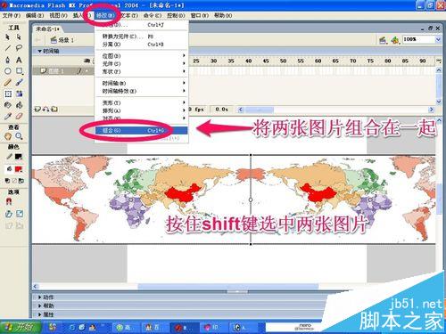Click the Windows 开始 Start button
Image resolution: width=446 pixels, height=334 pixels.
tap(20, 327)
